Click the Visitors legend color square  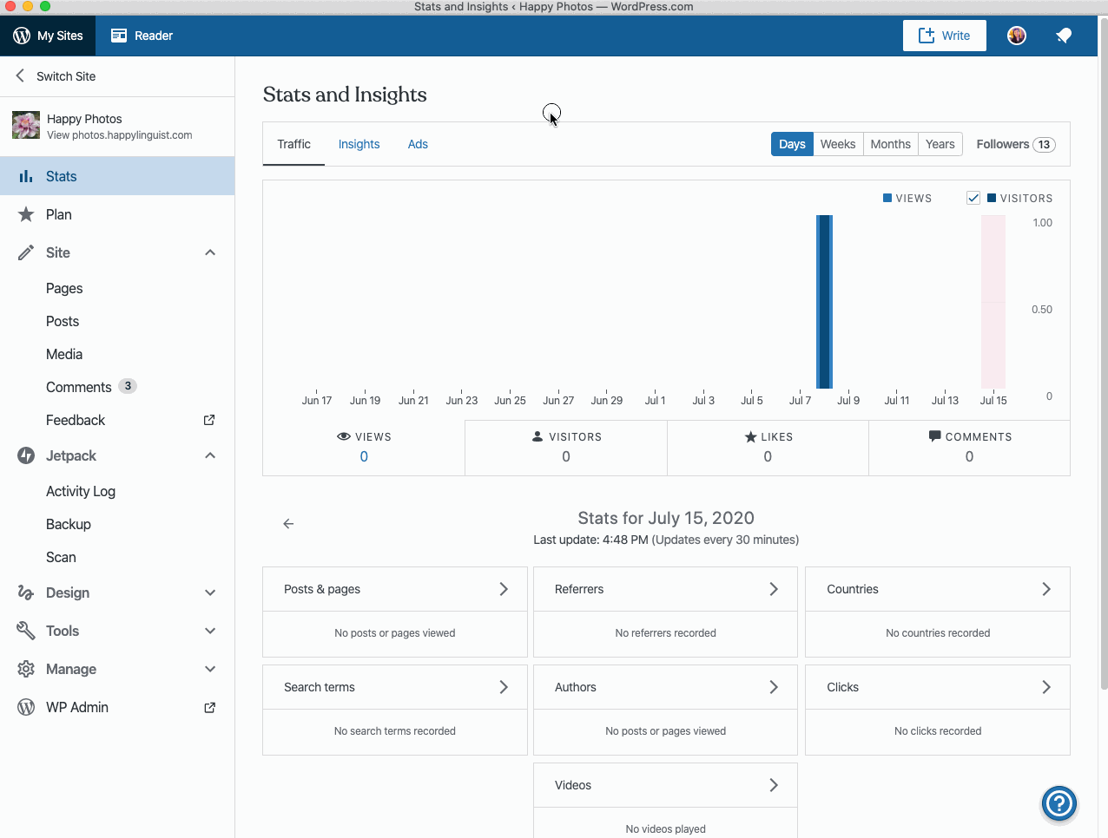[992, 198]
